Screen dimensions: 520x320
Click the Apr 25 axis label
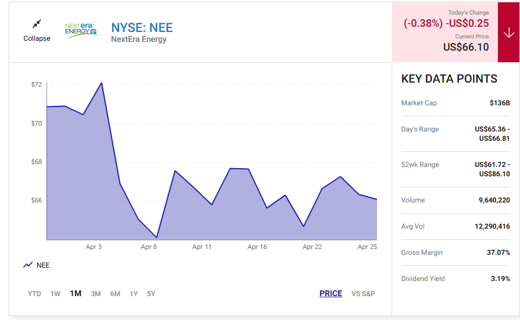(367, 247)
